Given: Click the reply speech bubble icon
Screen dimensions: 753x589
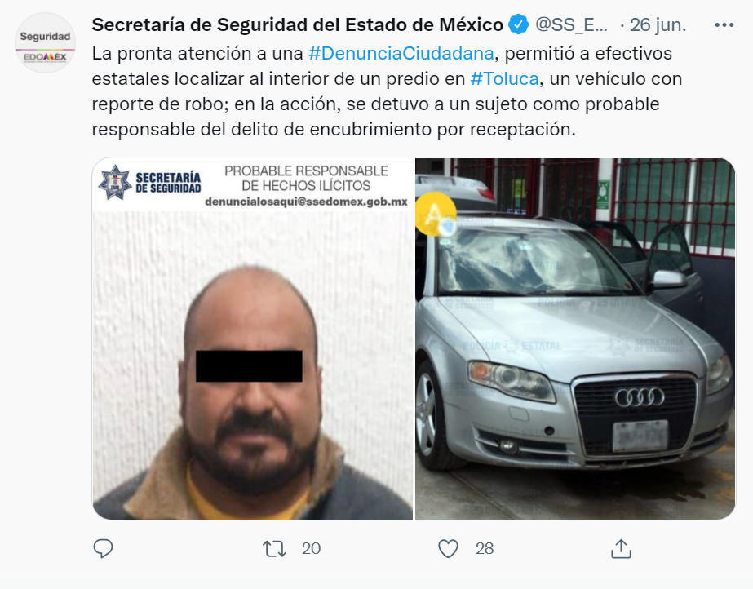Looking at the screenshot, I should click(103, 548).
